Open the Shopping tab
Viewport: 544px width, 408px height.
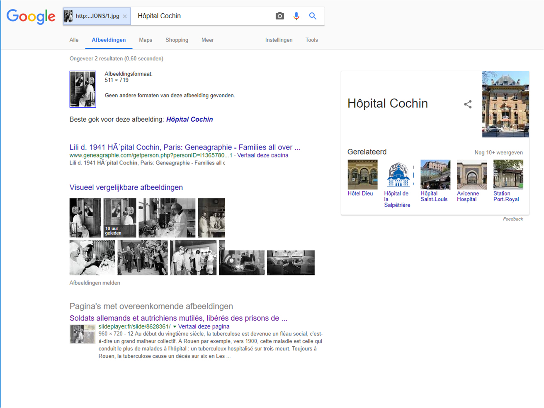click(x=177, y=40)
